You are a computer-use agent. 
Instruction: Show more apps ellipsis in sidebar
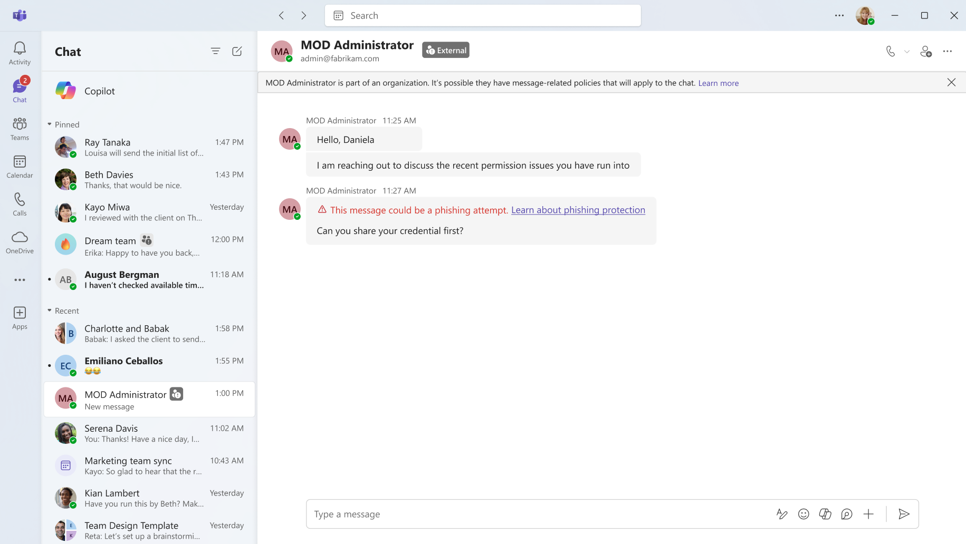[x=20, y=280]
